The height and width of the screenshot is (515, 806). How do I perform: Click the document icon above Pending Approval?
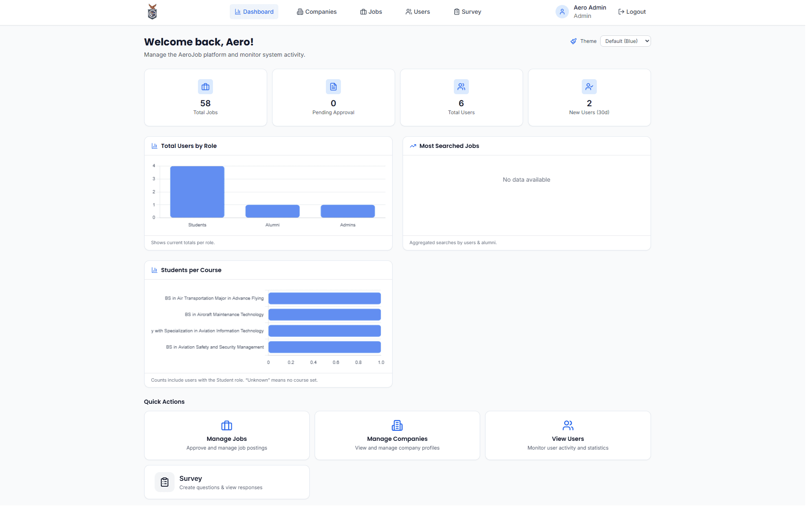(333, 87)
